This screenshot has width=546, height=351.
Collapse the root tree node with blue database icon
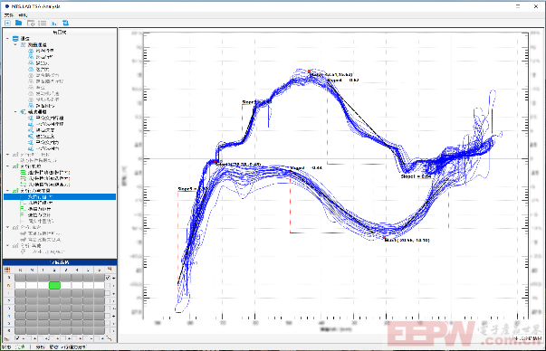tap(8, 39)
